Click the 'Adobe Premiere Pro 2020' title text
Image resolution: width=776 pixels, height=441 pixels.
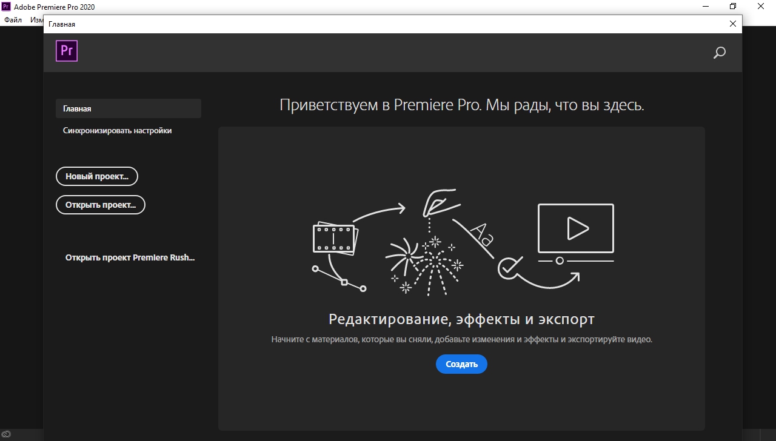coord(56,7)
